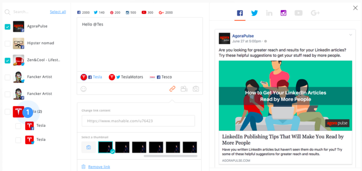Screen dimensions: 362x171
Task: Select the third link thumbnail
Action: point(139,147)
